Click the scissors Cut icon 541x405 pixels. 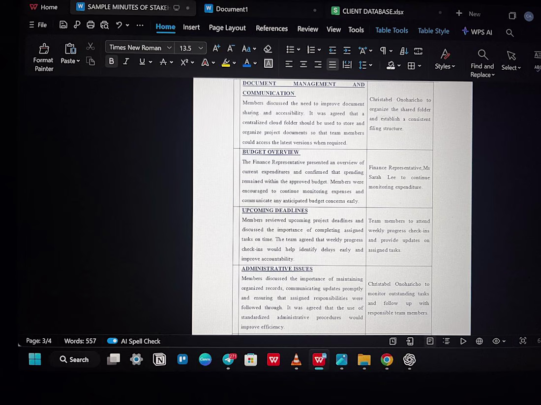pyautogui.click(x=90, y=47)
